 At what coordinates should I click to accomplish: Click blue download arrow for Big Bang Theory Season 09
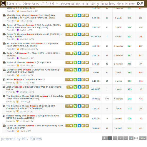tap(79, 15)
